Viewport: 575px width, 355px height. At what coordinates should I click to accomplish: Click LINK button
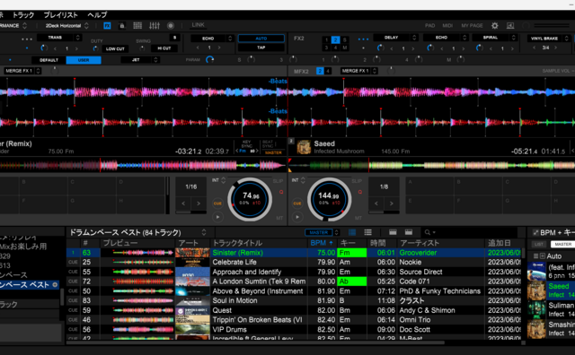point(198,25)
